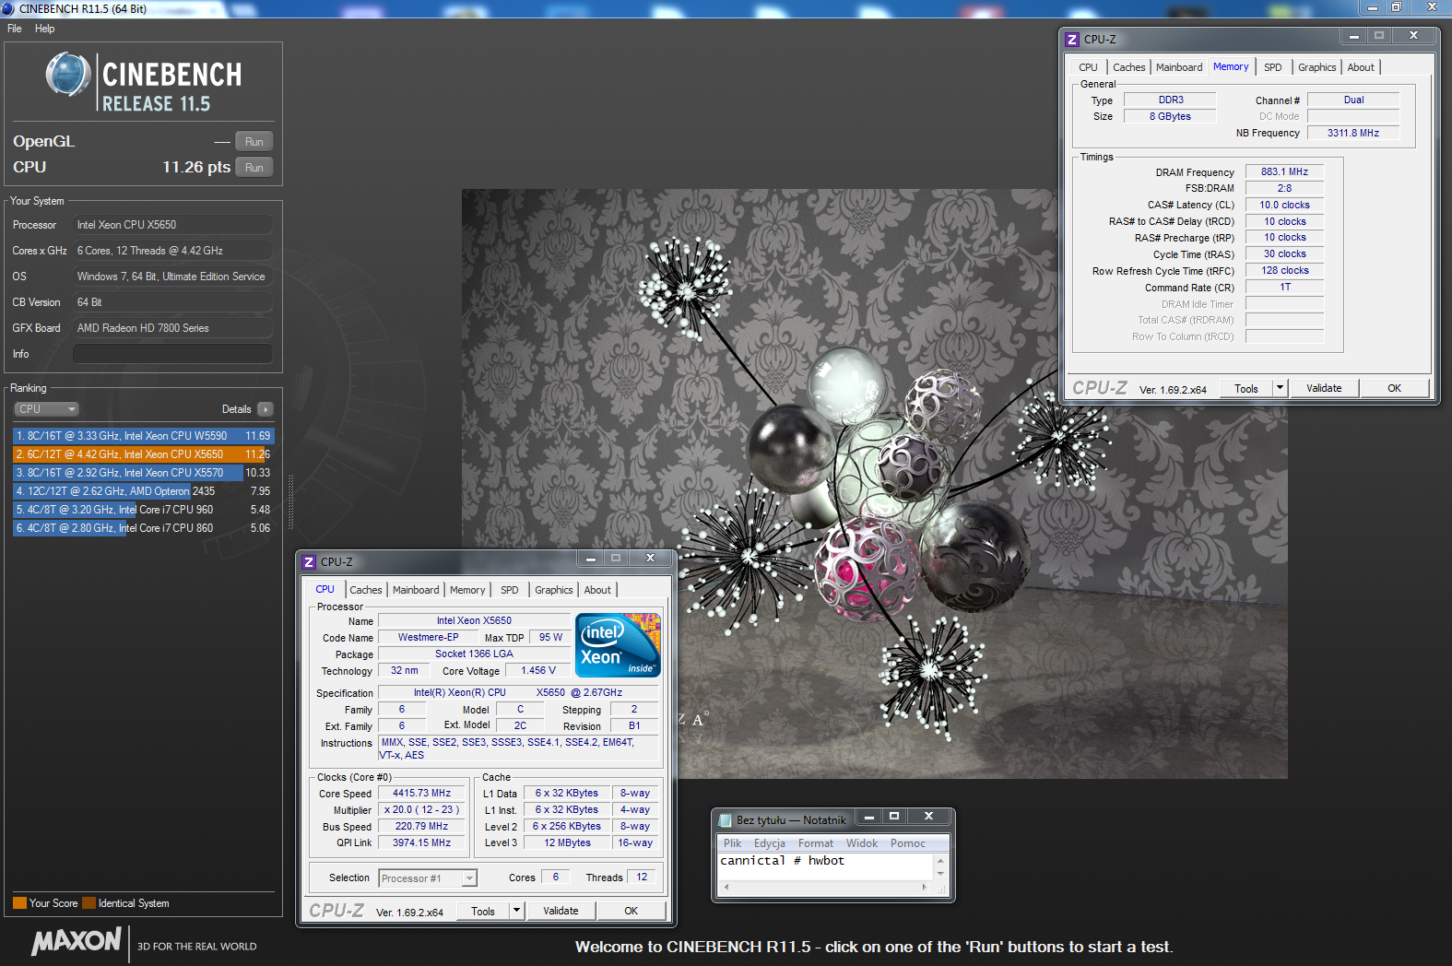Image resolution: width=1452 pixels, height=966 pixels.
Task: Click Notatnik vertical scrollbar
Action: (x=940, y=866)
